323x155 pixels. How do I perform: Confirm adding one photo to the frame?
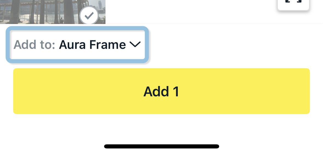161,91
